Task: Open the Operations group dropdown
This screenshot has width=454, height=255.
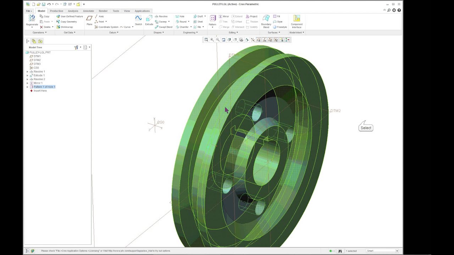Action: (39, 33)
